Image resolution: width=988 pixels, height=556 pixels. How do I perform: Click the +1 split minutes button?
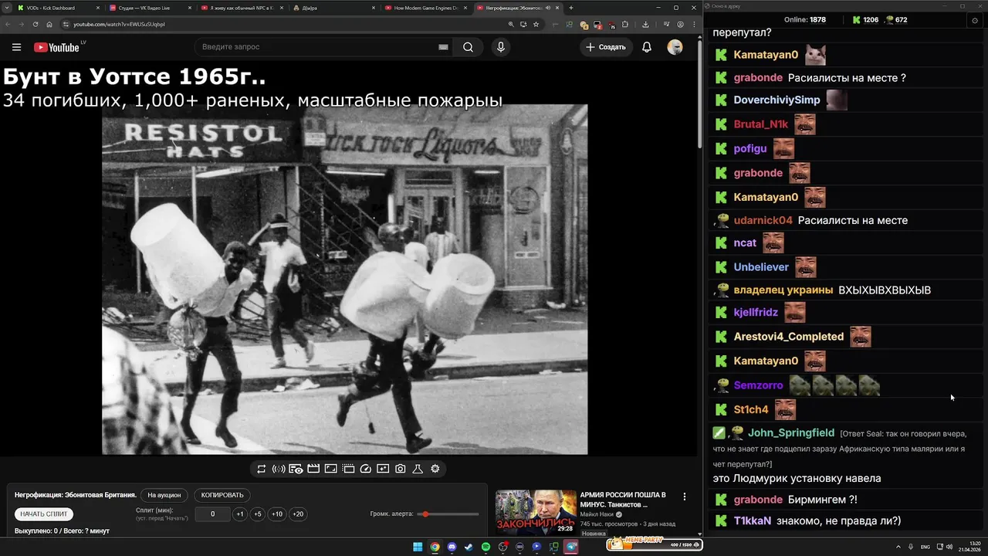[x=240, y=514]
